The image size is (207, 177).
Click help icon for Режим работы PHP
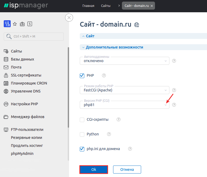point(174,90)
